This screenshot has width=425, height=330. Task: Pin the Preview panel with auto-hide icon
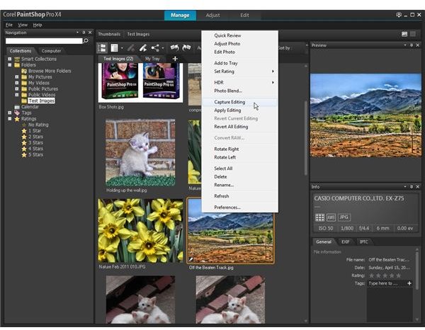pyautogui.click(x=412, y=45)
